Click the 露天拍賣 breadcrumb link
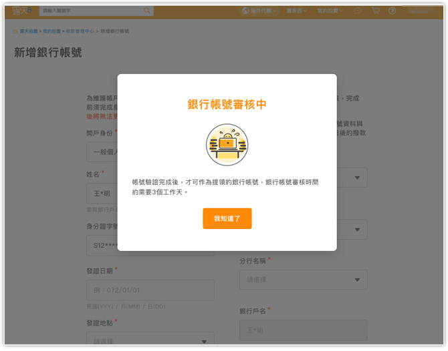 [28, 31]
